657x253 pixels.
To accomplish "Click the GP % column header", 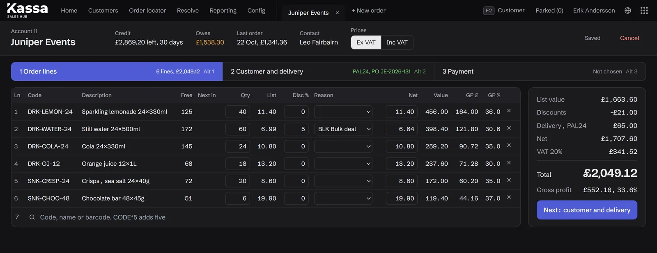I will [x=494, y=95].
